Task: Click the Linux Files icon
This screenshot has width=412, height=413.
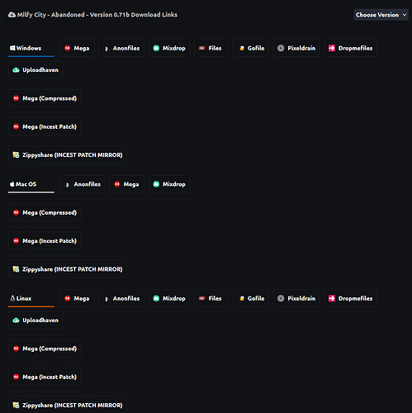Action: (201, 298)
